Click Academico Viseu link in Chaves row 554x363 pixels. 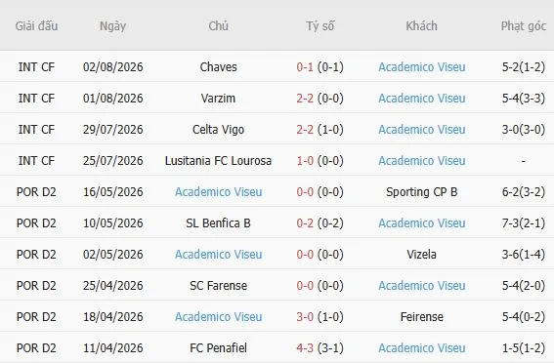point(422,66)
